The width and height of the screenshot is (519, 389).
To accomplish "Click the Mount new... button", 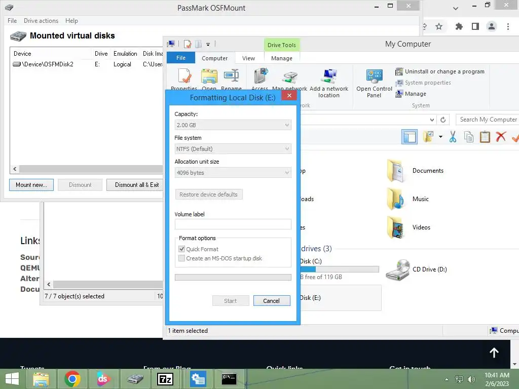I will pyautogui.click(x=31, y=185).
